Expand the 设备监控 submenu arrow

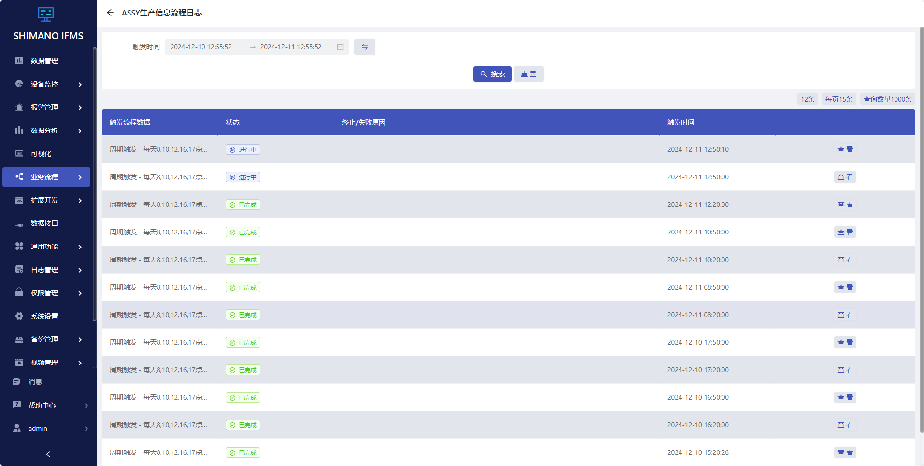pos(80,84)
